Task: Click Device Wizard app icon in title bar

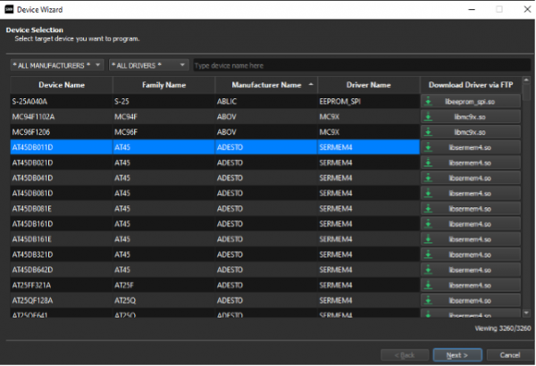Action: click(x=8, y=8)
